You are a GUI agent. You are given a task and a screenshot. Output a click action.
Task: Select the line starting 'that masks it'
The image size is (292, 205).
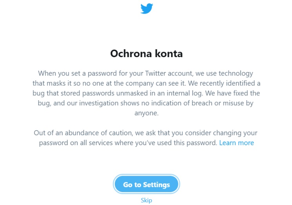(146, 83)
